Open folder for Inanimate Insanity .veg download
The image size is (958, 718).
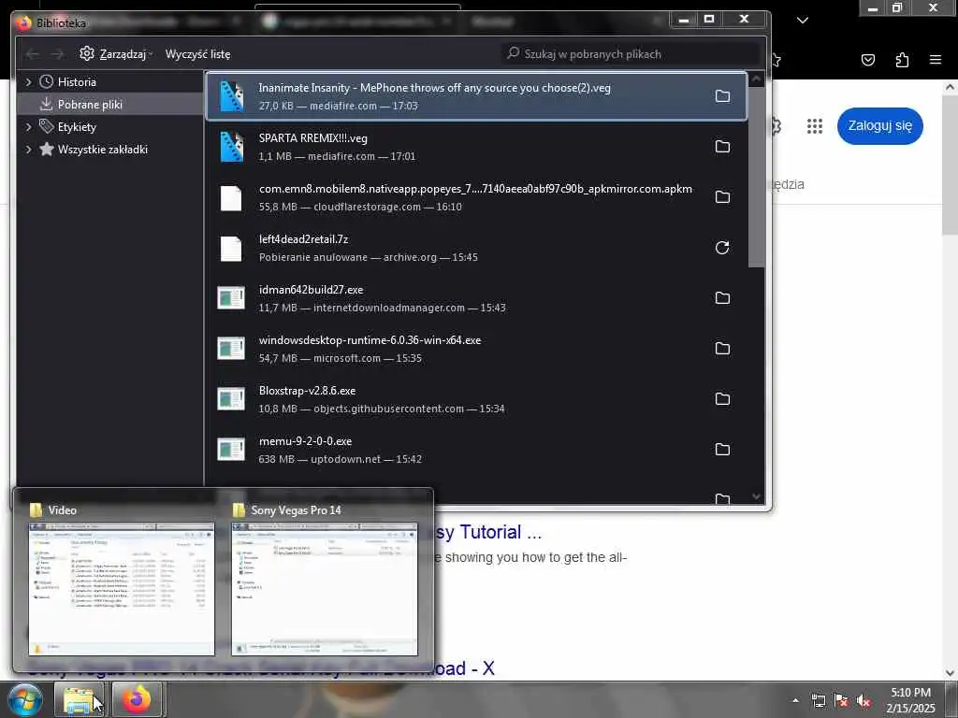pyautogui.click(x=722, y=96)
